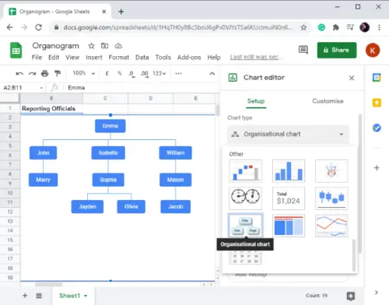
Task: Expand the Organisational chart type dropdown
Action: pos(288,134)
